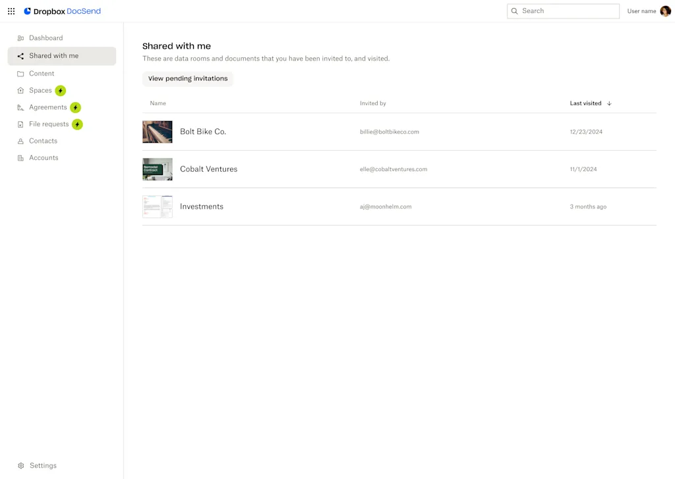Select the Contacts person icon

pyautogui.click(x=21, y=141)
